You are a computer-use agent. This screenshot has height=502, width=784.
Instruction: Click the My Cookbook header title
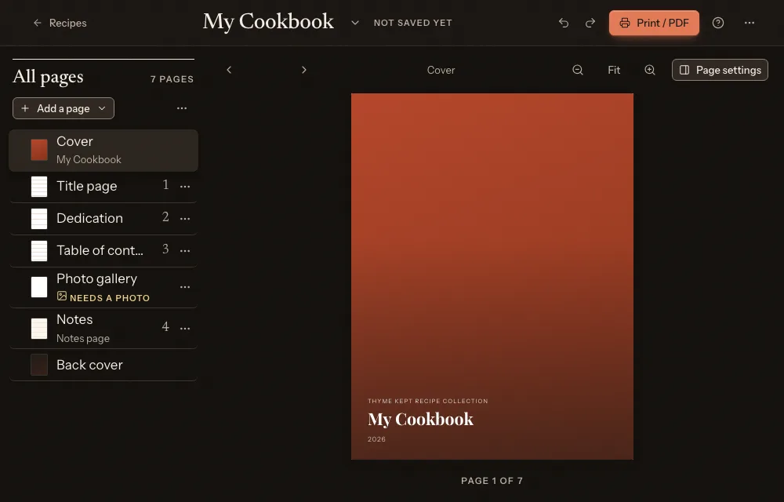point(268,22)
